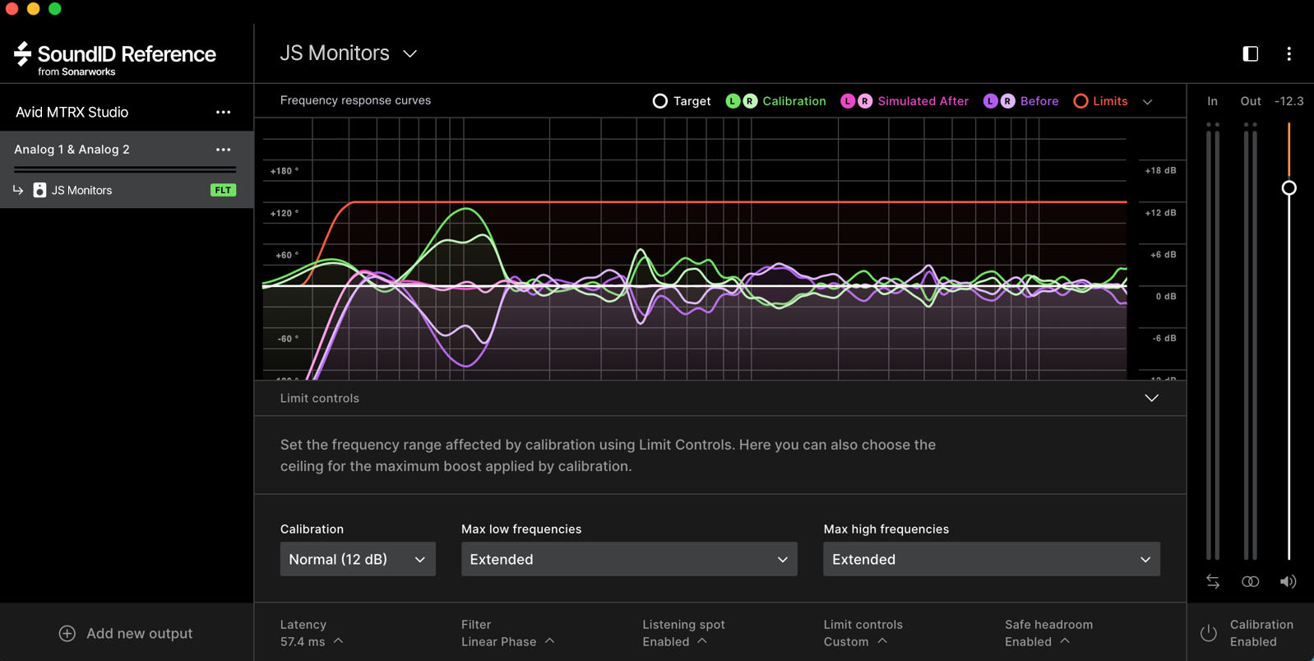Click the +120 ° phase axis label
This screenshot has width=1314, height=661.
(x=285, y=213)
